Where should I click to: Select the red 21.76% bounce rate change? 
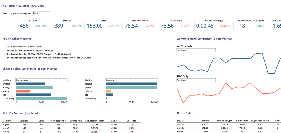pyautogui.click(x=185, y=26)
